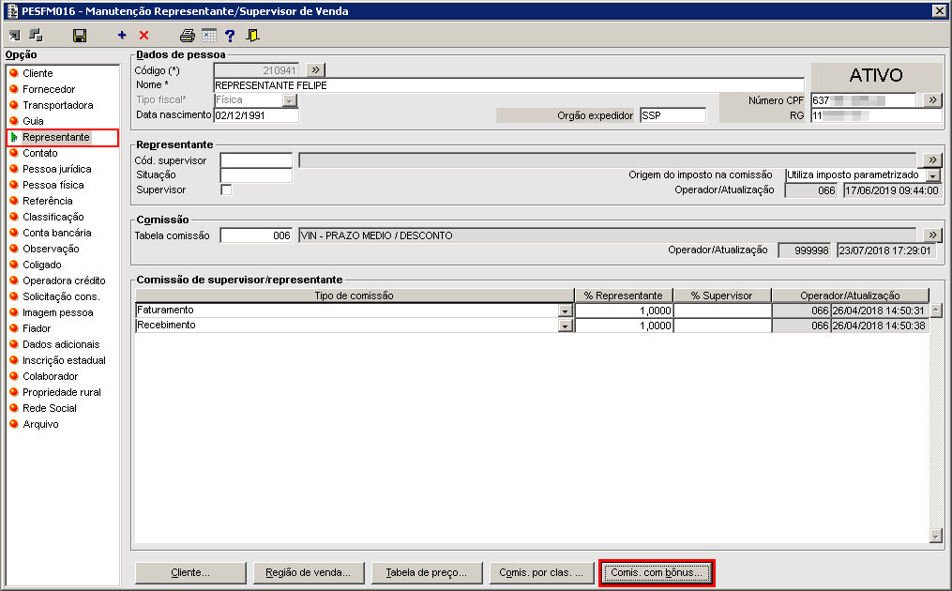The height and width of the screenshot is (591, 952).
Task: Click the Situação input field
Action: click(256, 175)
